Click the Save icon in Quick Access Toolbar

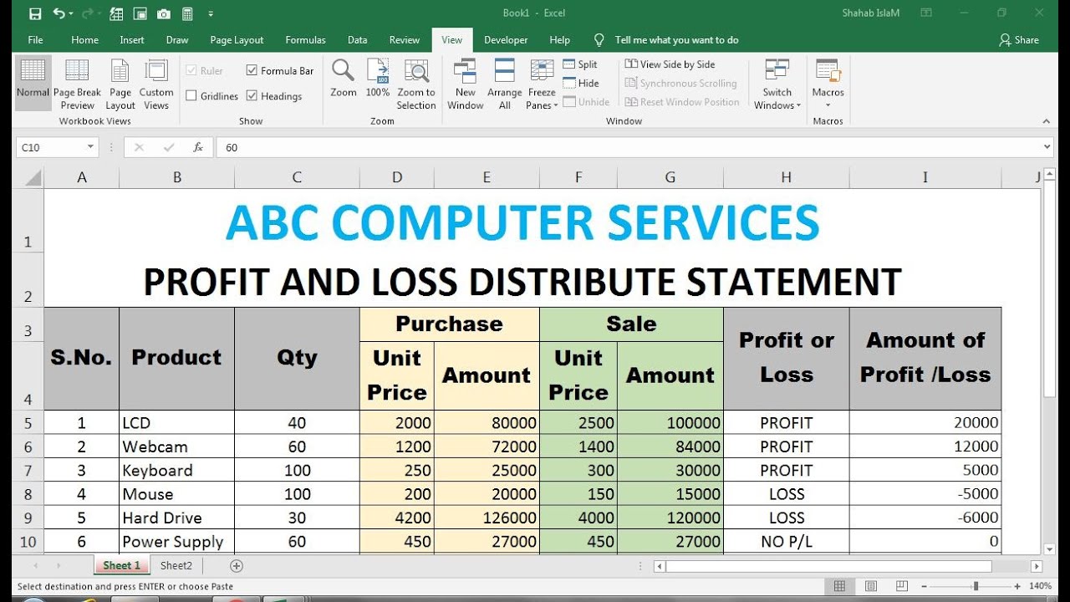35,13
